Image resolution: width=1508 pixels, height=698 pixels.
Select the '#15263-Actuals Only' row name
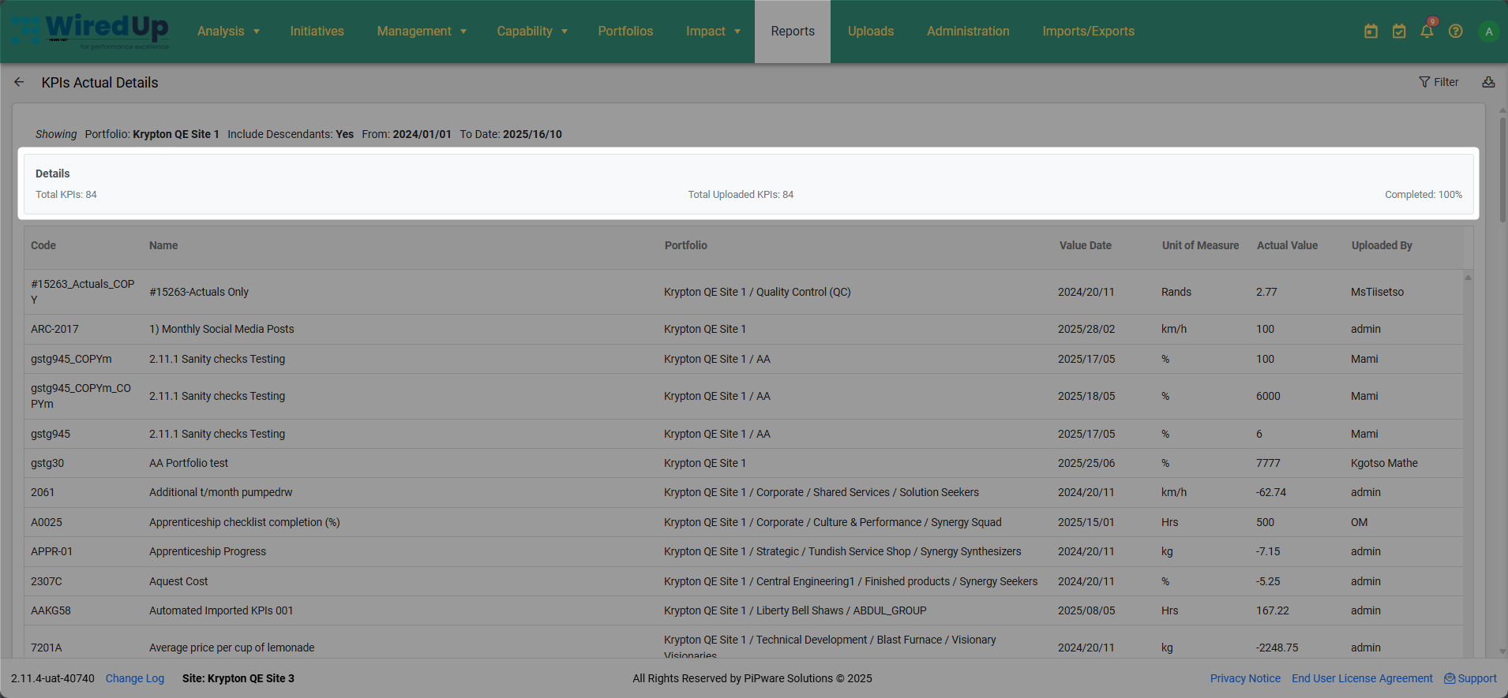(x=199, y=292)
